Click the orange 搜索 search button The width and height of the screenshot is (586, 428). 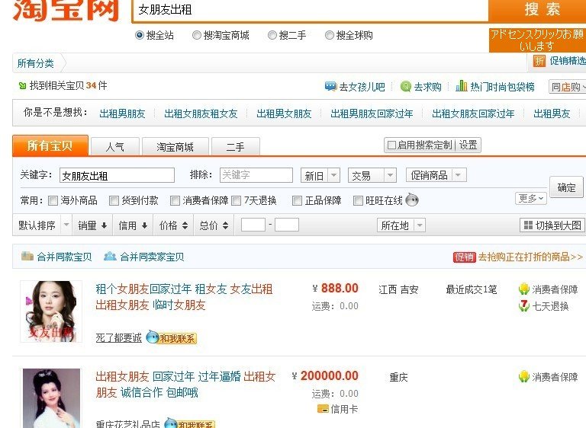click(x=539, y=10)
